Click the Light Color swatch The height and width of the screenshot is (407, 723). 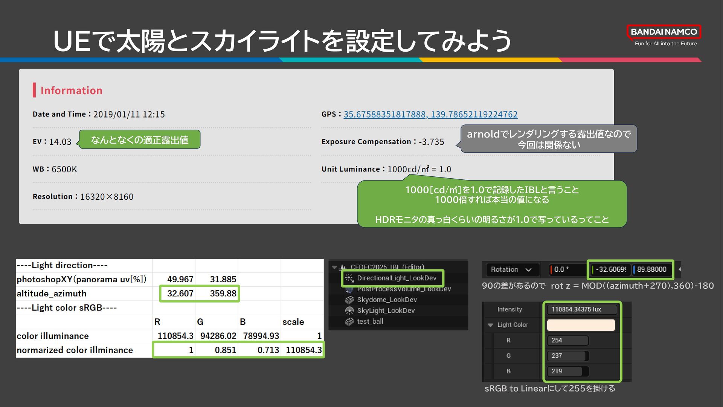pyautogui.click(x=581, y=325)
